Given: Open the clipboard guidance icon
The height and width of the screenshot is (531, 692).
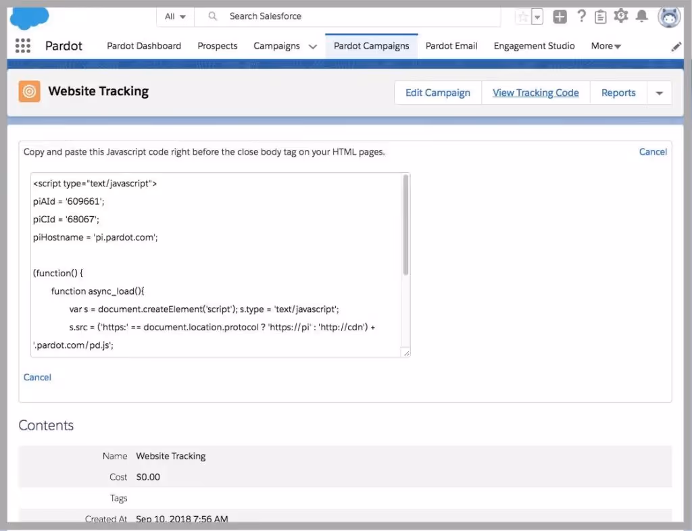Looking at the screenshot, I should [600, 17].
